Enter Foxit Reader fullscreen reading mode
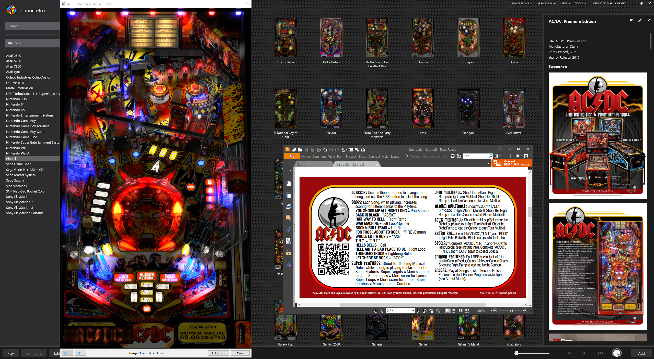 click(x=500, y=149)
